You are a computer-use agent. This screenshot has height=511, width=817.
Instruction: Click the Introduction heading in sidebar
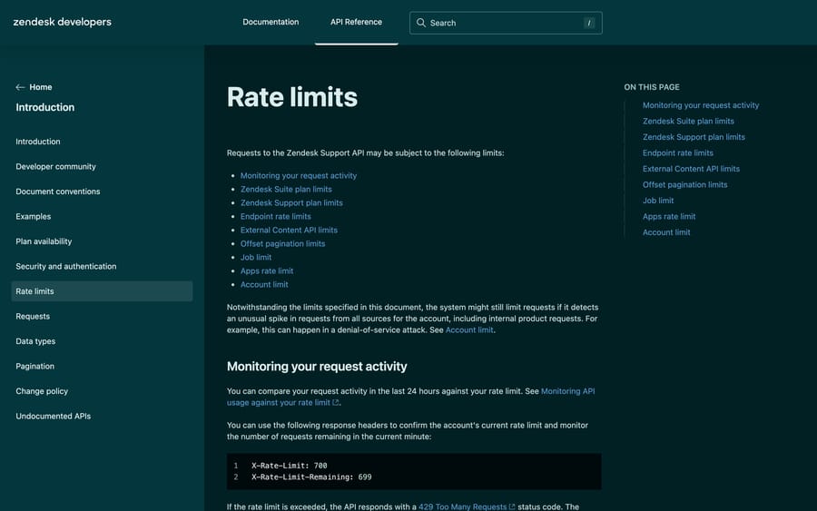click(44, 107)
